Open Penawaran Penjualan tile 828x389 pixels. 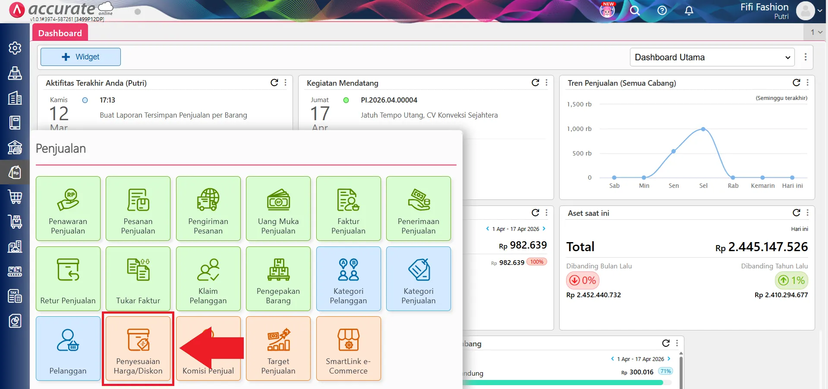68,209
